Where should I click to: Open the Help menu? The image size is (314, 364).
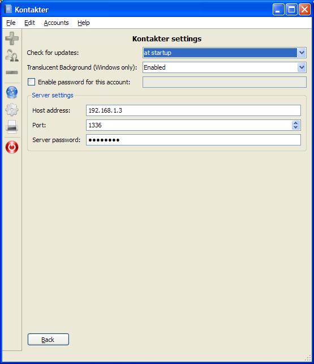click(x=84, y=23)
